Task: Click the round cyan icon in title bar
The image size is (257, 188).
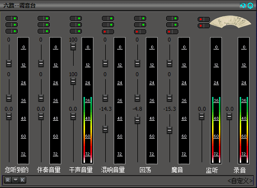Action: 251,6
